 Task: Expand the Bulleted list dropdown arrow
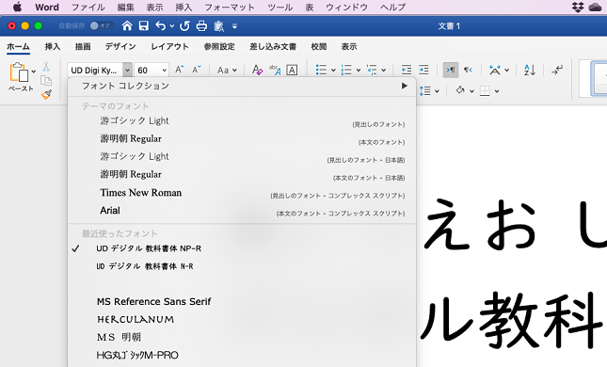(333, 70)
